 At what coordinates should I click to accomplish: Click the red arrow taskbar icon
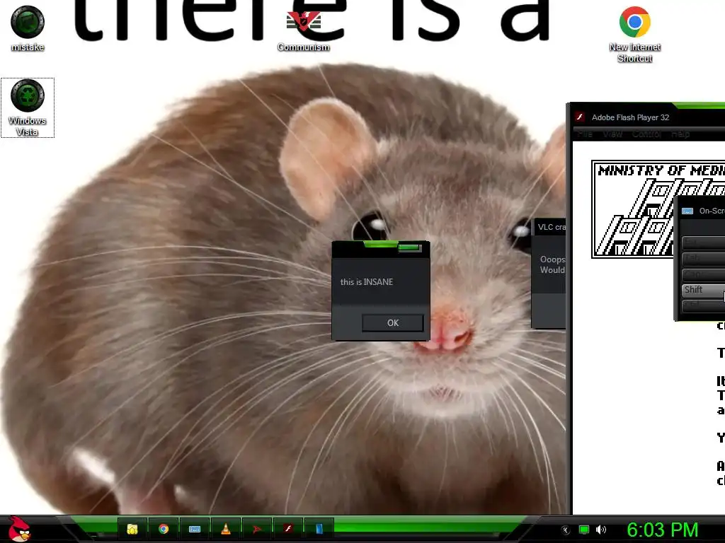(x=256, y=529)
